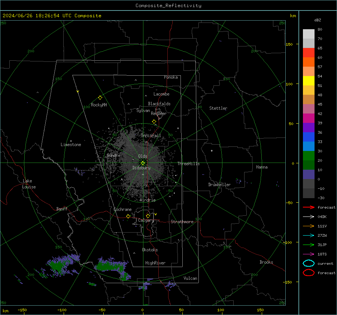Click the red forecast arrow in legend

(x=309, y=207)
